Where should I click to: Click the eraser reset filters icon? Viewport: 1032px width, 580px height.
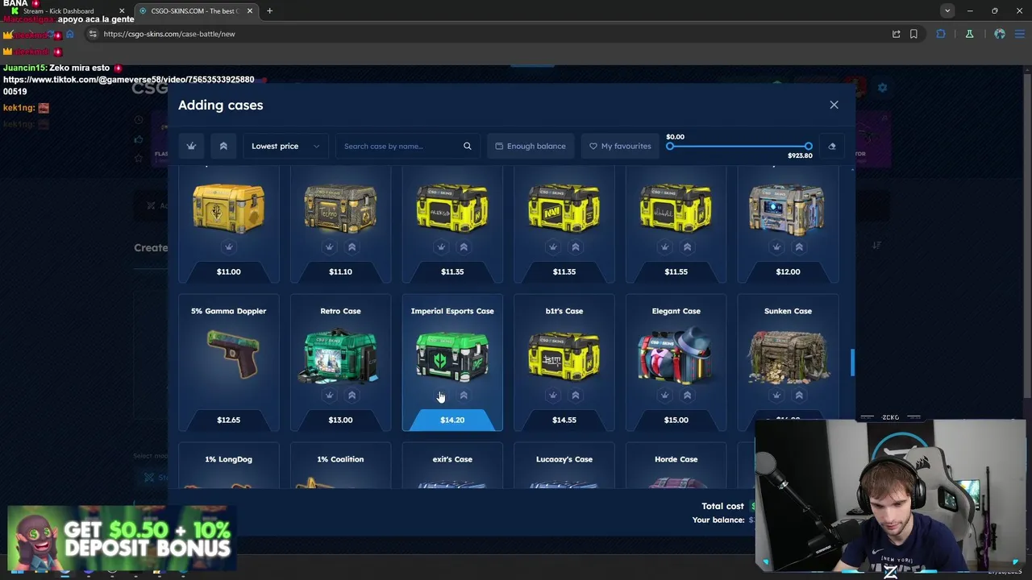pos(831,146)
